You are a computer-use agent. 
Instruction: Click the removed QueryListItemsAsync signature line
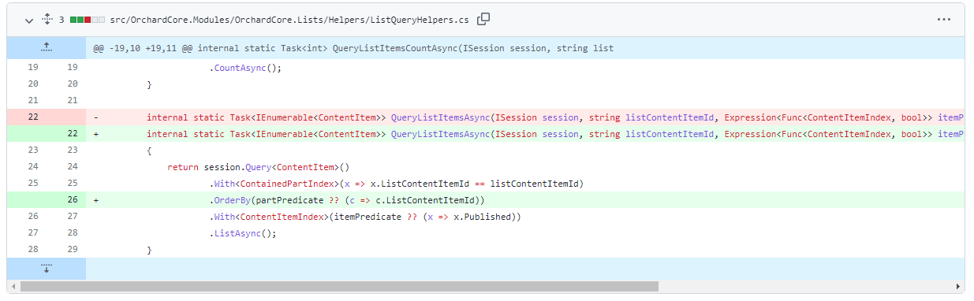point(525,117)
